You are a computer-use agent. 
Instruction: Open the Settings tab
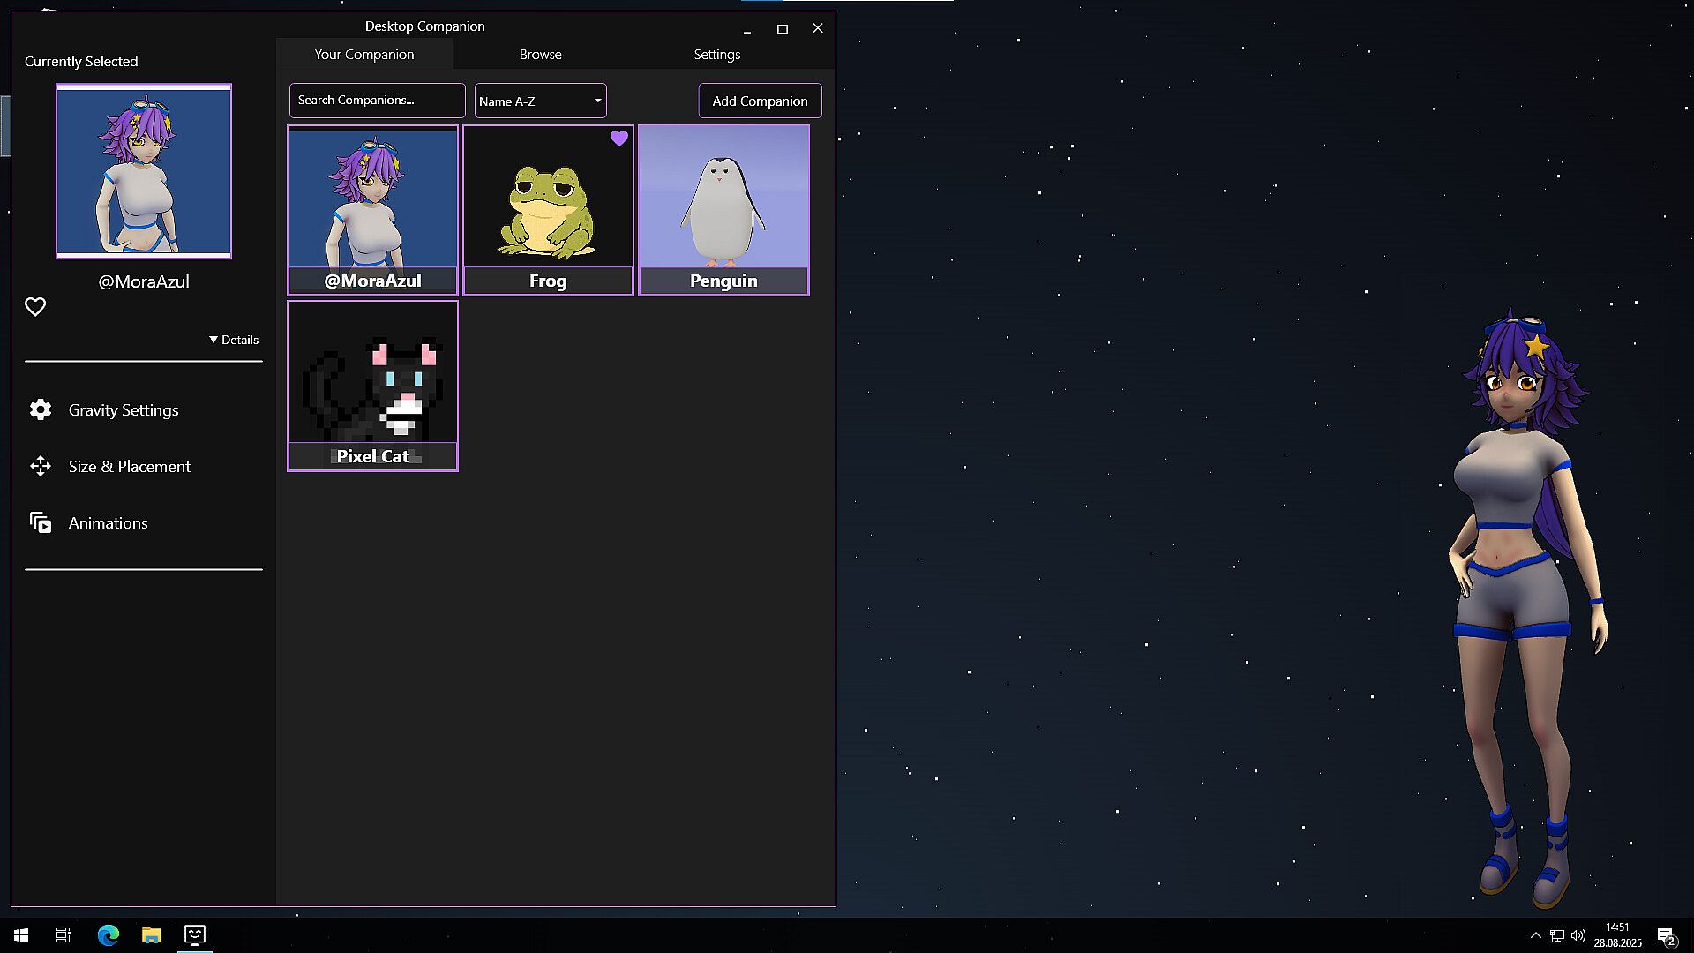(716, 55)
